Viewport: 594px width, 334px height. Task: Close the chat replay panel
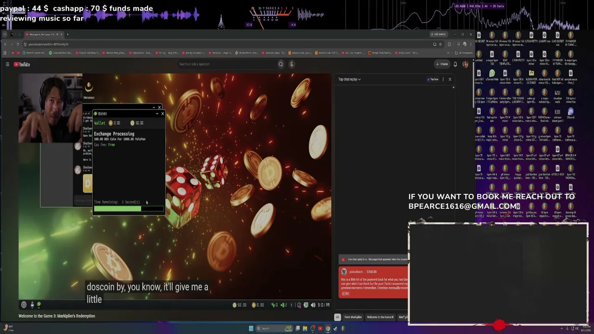[450, 79]
